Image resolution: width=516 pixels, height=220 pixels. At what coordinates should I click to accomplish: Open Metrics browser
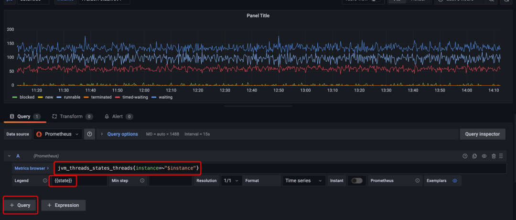point(32,168)
